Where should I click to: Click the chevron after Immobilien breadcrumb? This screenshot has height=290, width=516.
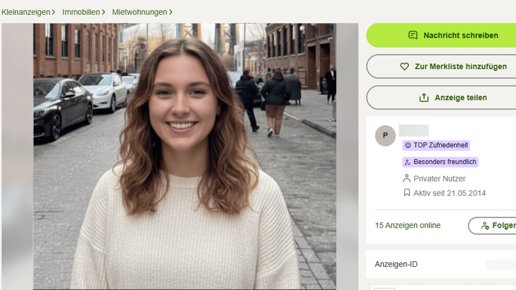(103, 12)
